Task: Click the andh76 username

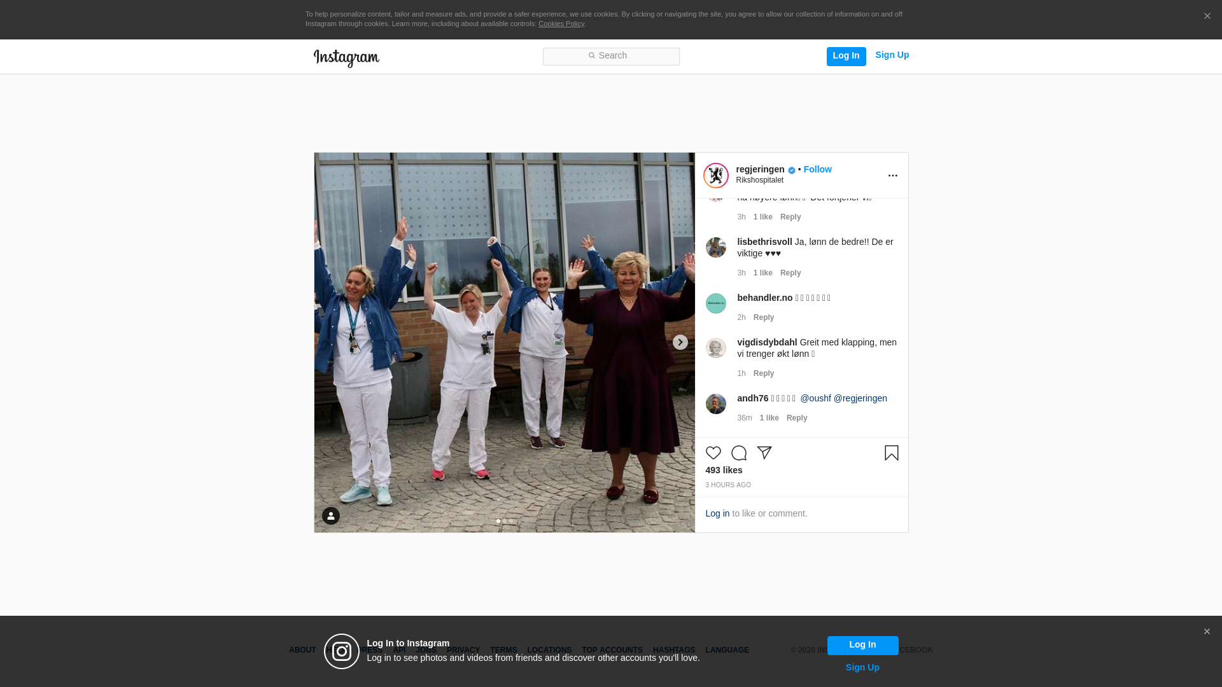Action: 753,398
